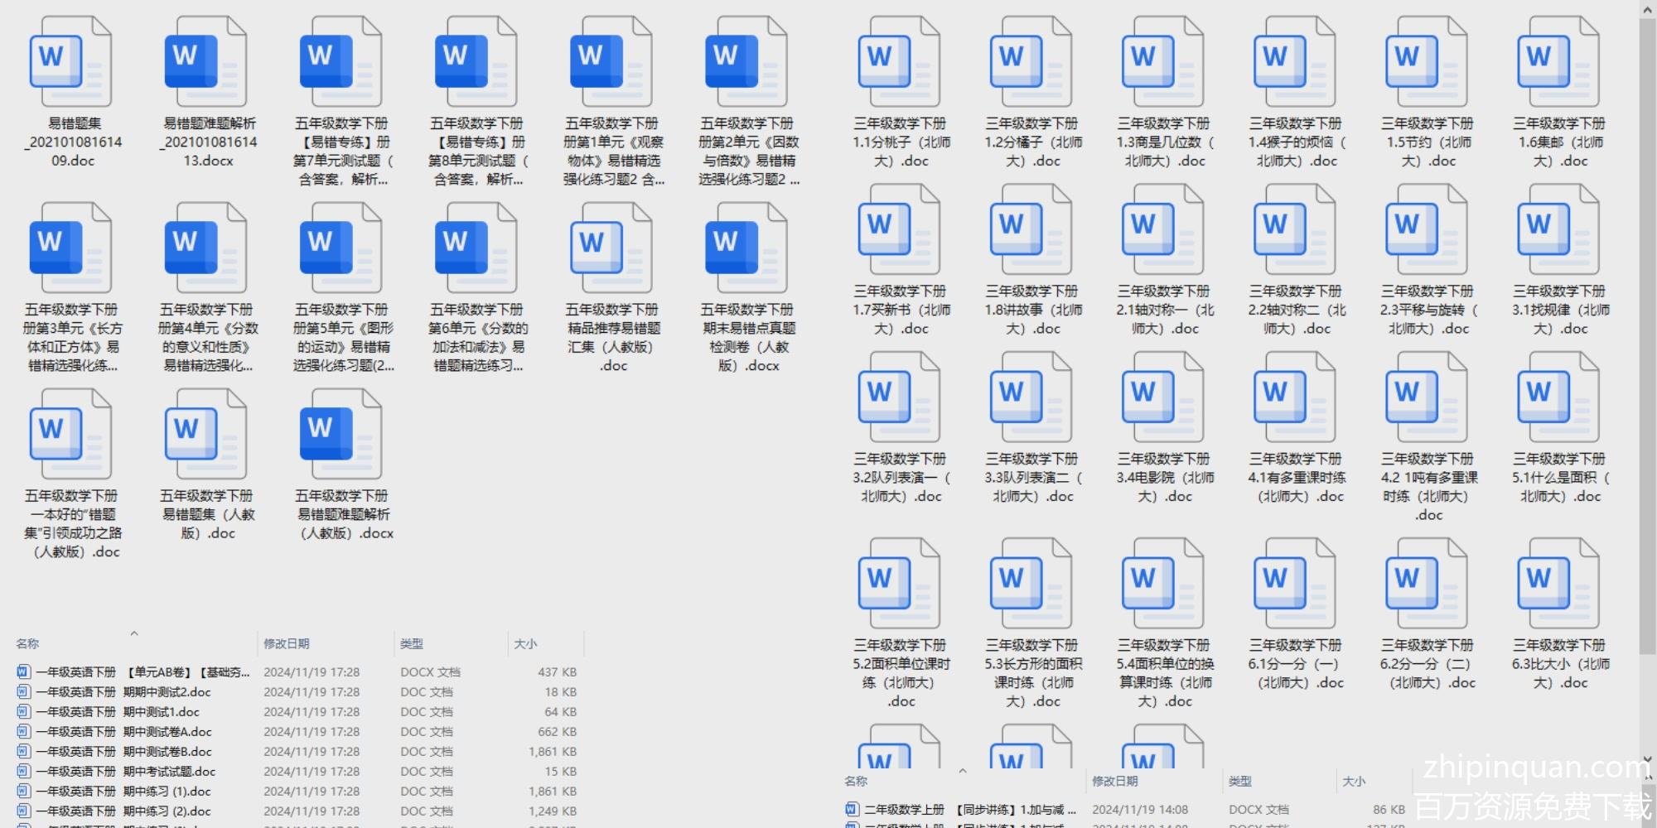Screen dimensions: 1657x828
Task: Sort right file list by 类型 header
Action: pyautogui.click(x=1239, y=782)
